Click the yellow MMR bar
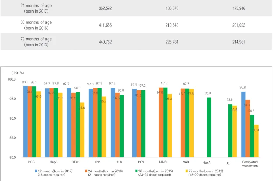 170,126
